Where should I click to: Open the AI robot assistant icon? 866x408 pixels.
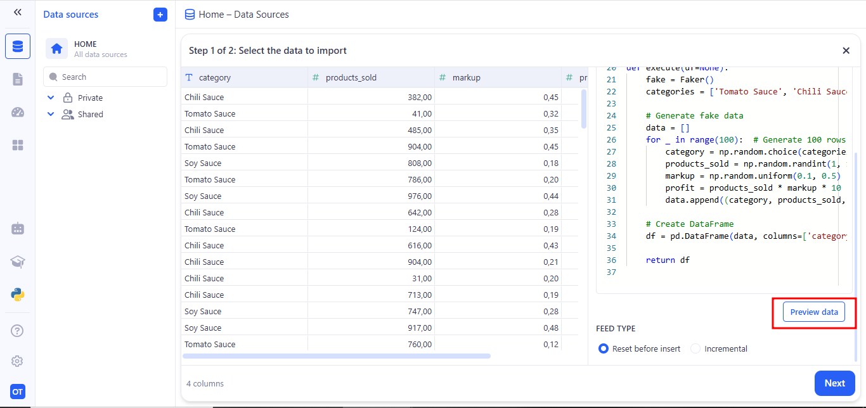coord(17,229)
